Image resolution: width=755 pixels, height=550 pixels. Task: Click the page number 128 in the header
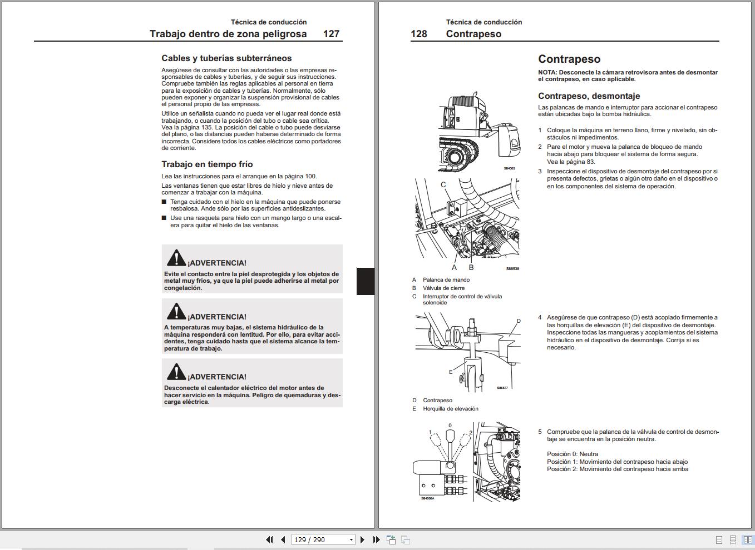click(419, 34)
